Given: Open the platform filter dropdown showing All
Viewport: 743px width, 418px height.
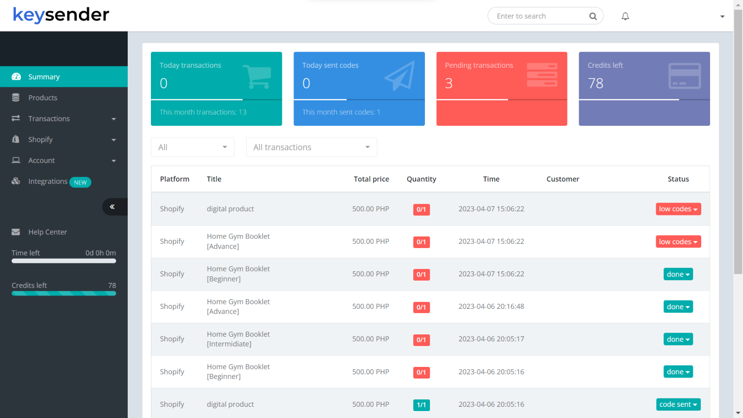Looking at the screenshot, I should [x=192, y=147].
